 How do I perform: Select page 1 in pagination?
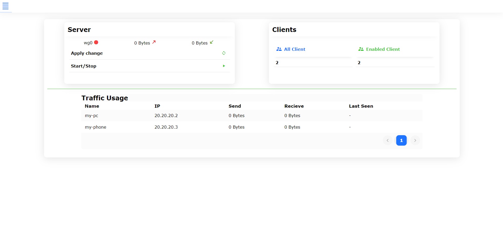tap(401, 140)
